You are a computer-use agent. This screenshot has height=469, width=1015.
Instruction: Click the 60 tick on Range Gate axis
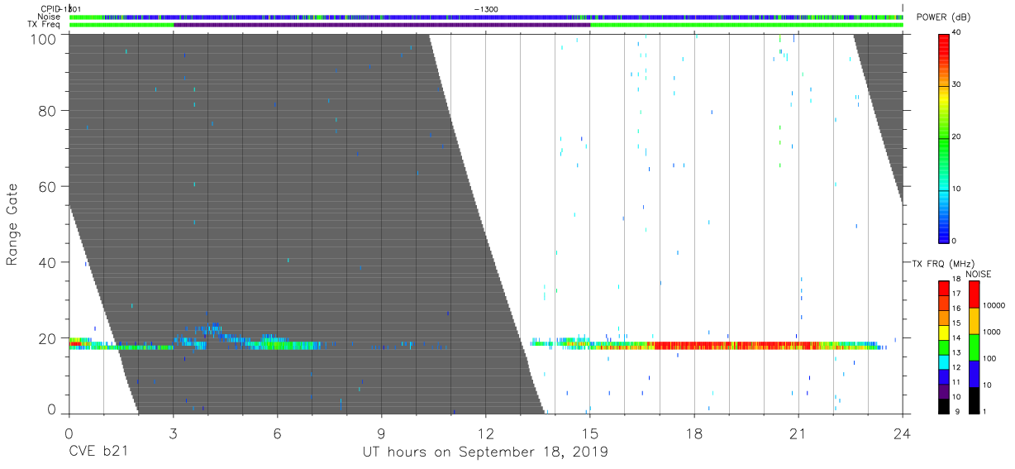(x=48, y=187)
